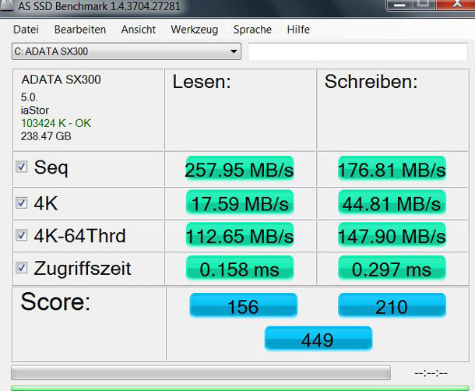The height and width of the screenshot is (391, 475).
Task: Click the application icon in the title bar
Action: coord(7,5)
